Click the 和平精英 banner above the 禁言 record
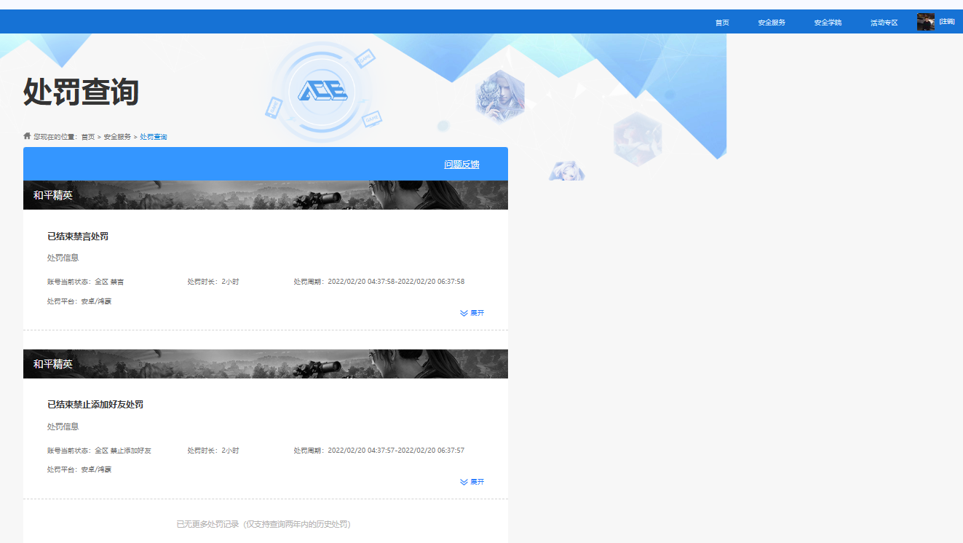This screenshot has height=543, width=963. [x=266, y=195]
